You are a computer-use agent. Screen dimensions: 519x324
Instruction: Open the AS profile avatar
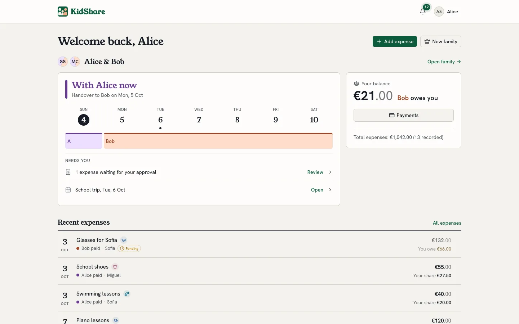point(439,12)
